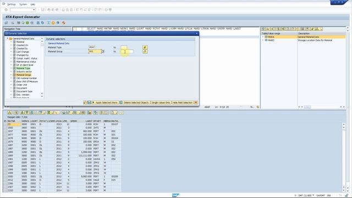352x198 pixels.
Task: Open the Help menu
Action: pos(33,4)
